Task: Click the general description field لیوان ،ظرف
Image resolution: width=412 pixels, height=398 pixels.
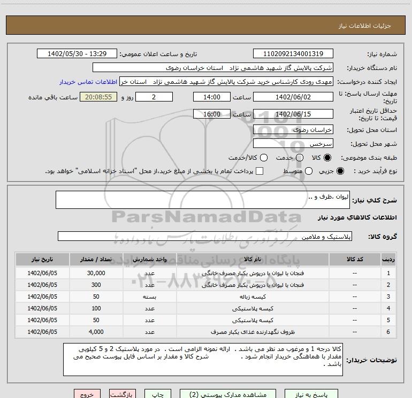Action: (203, 200)
